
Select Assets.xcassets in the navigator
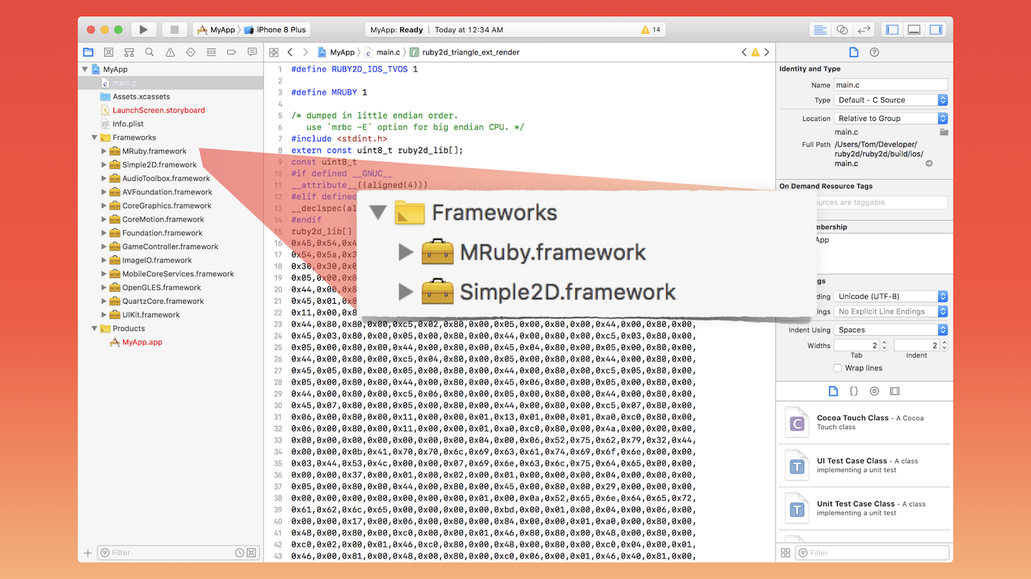tap(141, 96)
